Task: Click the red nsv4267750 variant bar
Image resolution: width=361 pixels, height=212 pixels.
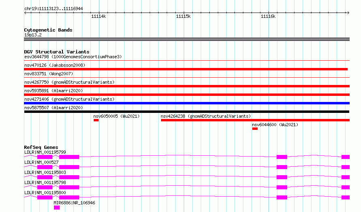Action: coord(187,86)
